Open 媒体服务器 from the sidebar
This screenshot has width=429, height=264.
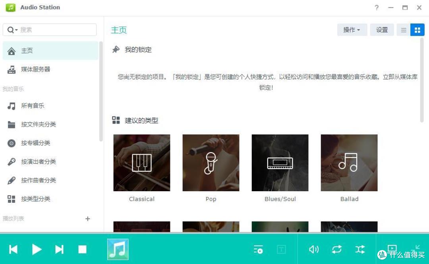pos(35,69)
